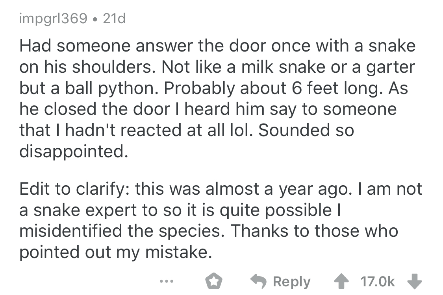Open impgrl369's user profile
Screen dimensions: 443x295
pyautogui.click(x=53, y=18)
